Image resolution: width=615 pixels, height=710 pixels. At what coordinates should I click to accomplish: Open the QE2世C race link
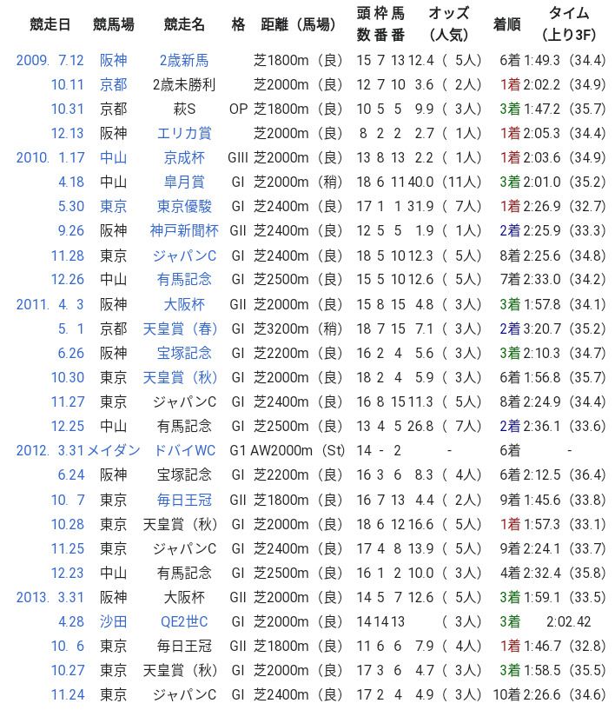pyautogui.click(x=184, y=621)
